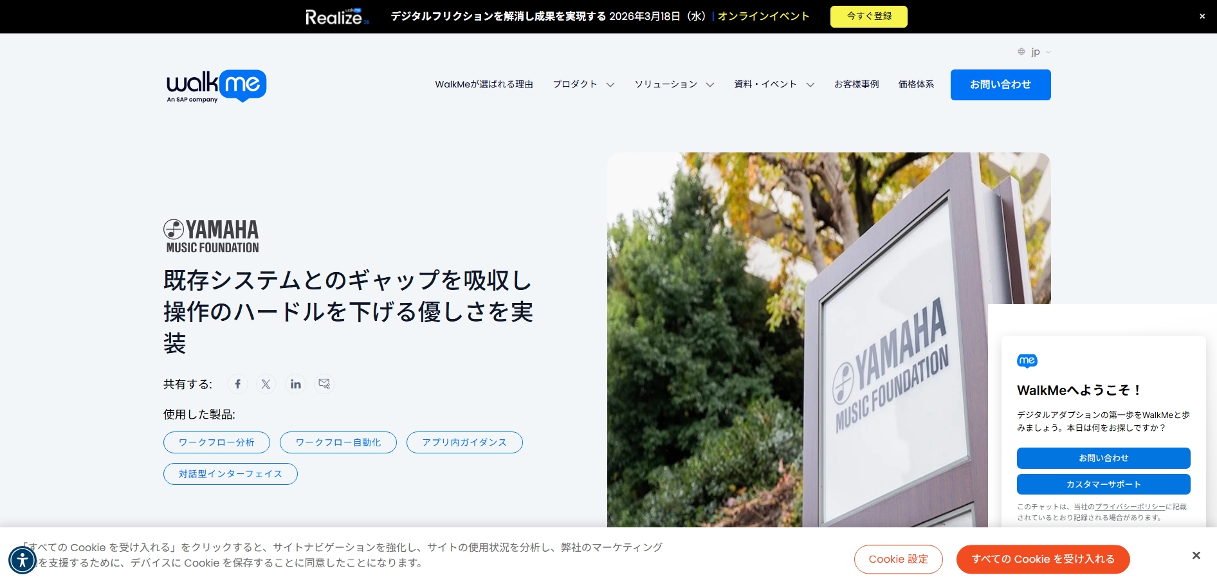Open the 資料・イベント dropdown
The image size is (1217, 582).
pos(771,84)
